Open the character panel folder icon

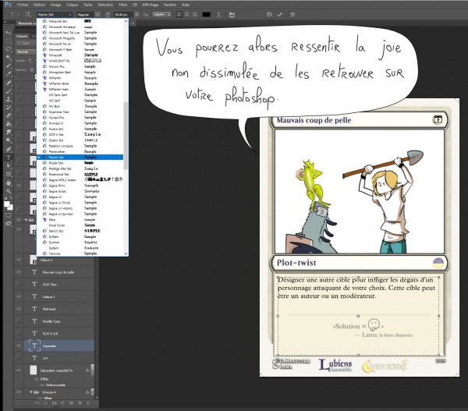click(232, 14)
